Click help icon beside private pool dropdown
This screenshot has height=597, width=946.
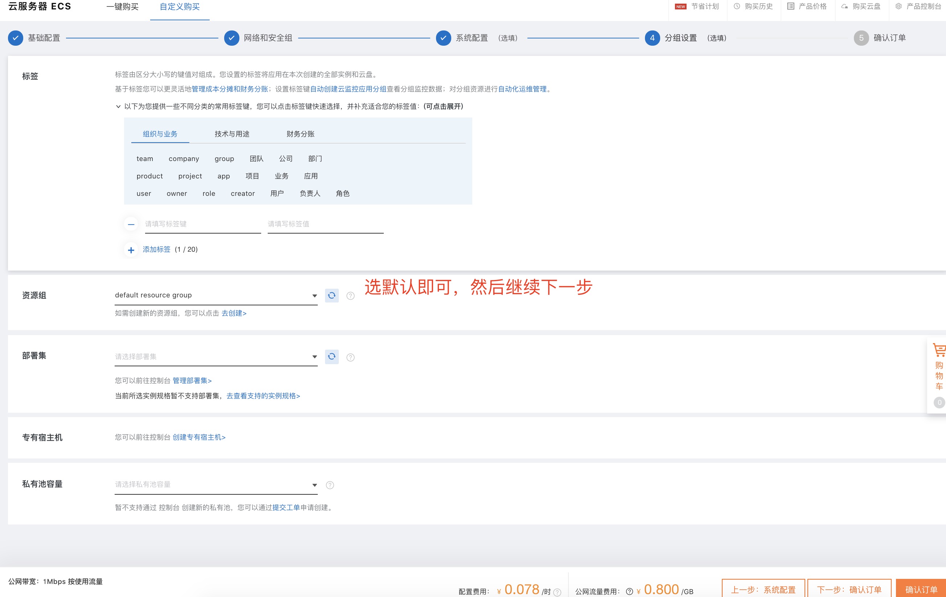(330, 485)
